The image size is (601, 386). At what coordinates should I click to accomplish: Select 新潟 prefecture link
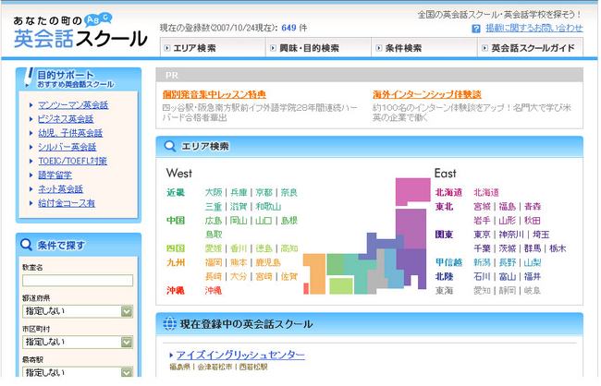click(x=482, y=262)
